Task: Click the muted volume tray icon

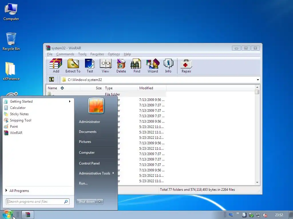Action: click(x=265, y=215)
